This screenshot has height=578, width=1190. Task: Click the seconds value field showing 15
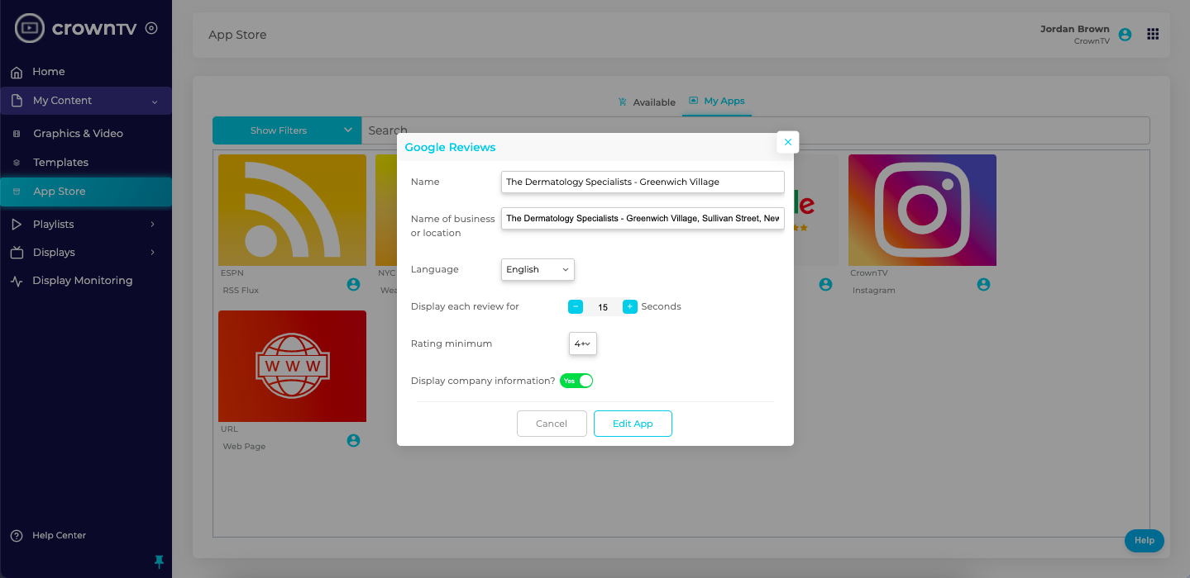(x=603, y=307)
